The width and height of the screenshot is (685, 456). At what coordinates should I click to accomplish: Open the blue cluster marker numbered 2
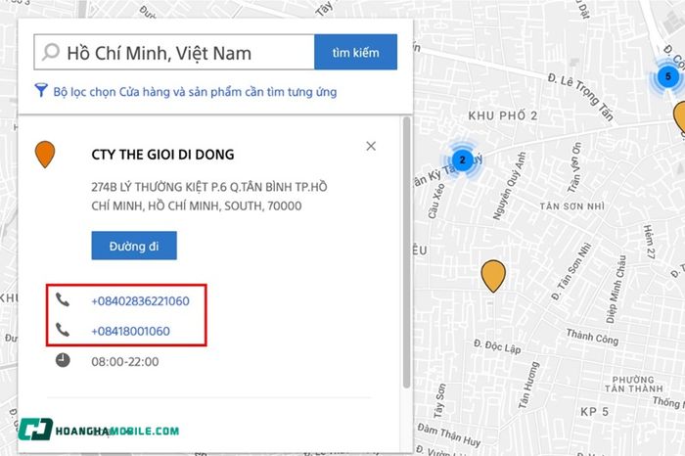(x=462, y=160)
